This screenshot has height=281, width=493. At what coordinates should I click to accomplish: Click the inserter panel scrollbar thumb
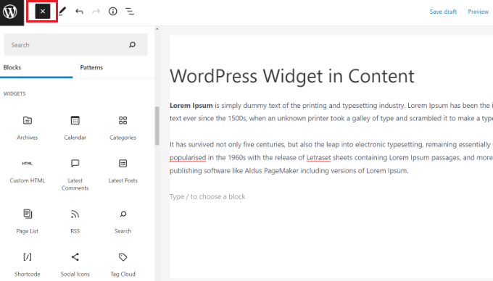tap(157, 125)
